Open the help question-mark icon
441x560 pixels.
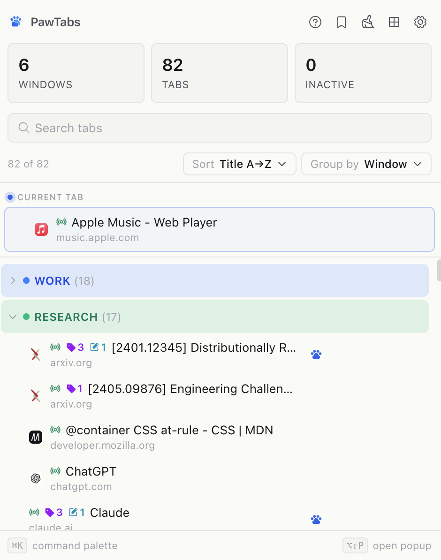[315, 22]
